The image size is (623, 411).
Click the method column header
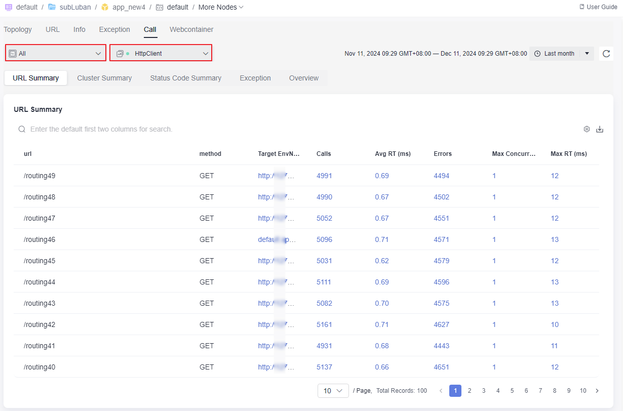pos(210,154)
